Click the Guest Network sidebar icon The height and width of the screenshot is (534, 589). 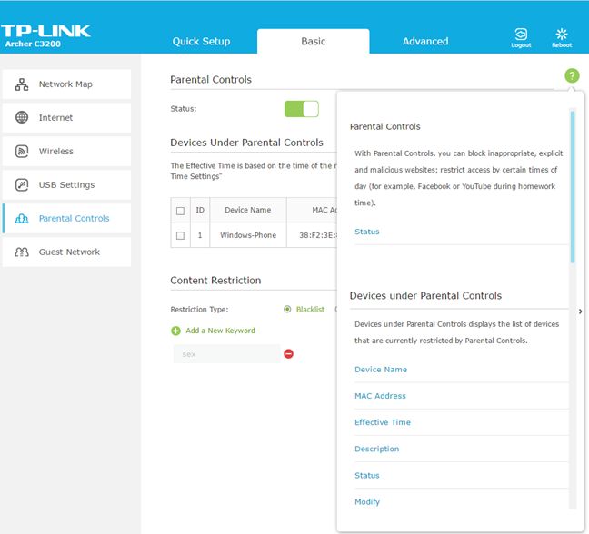22,252
